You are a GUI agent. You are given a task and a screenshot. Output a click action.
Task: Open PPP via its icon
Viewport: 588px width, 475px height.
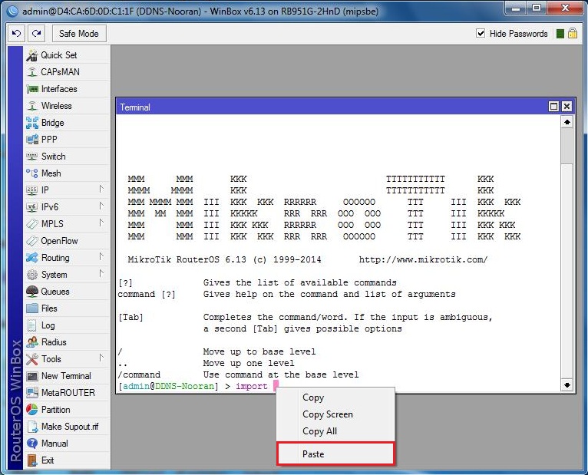pos(32,140)
